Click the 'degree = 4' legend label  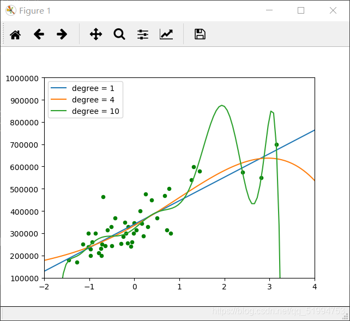click(93, 100)
